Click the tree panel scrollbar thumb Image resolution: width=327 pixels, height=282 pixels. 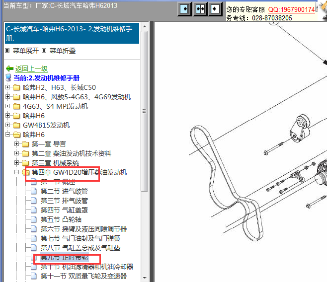(144, 111)
